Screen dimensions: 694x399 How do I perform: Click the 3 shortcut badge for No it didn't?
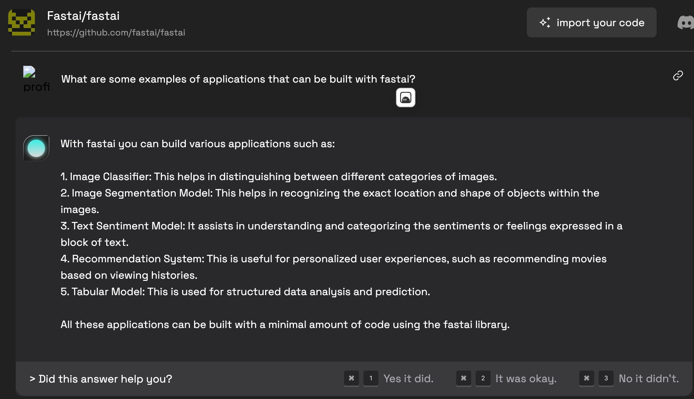606,378
